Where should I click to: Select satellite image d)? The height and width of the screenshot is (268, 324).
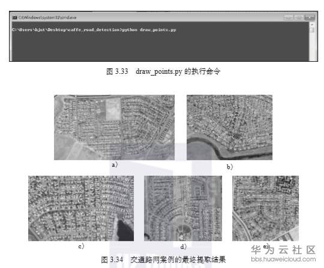pos(183,208)
